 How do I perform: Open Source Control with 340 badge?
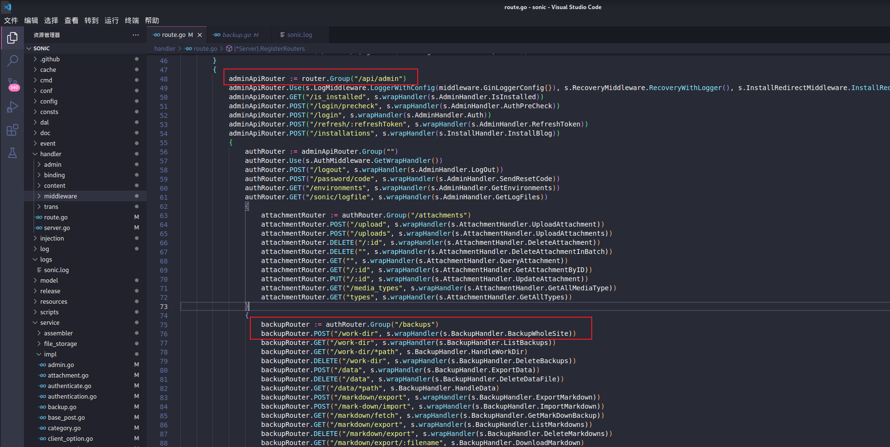pos(12,84)
